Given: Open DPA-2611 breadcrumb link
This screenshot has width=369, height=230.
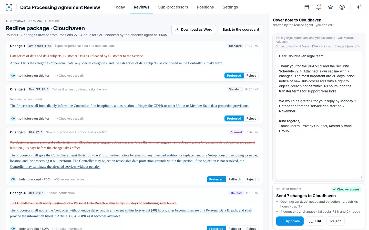Looking at the screenshot, I should [36, 21].
